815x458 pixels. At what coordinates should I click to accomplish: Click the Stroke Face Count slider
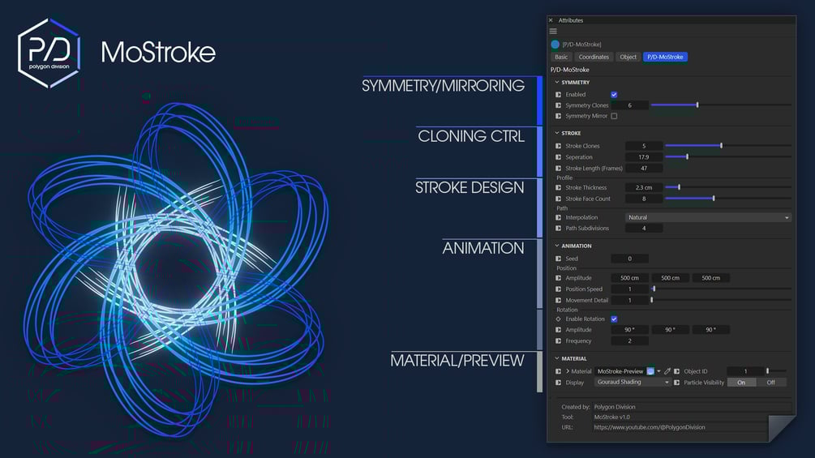pos(728,199)
